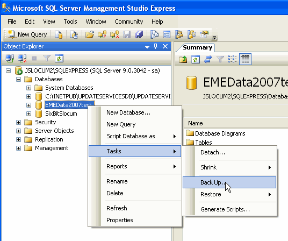The image size is (288, 241).
Task: Expand the Management folder node
Action: click(x=18, y=148)
